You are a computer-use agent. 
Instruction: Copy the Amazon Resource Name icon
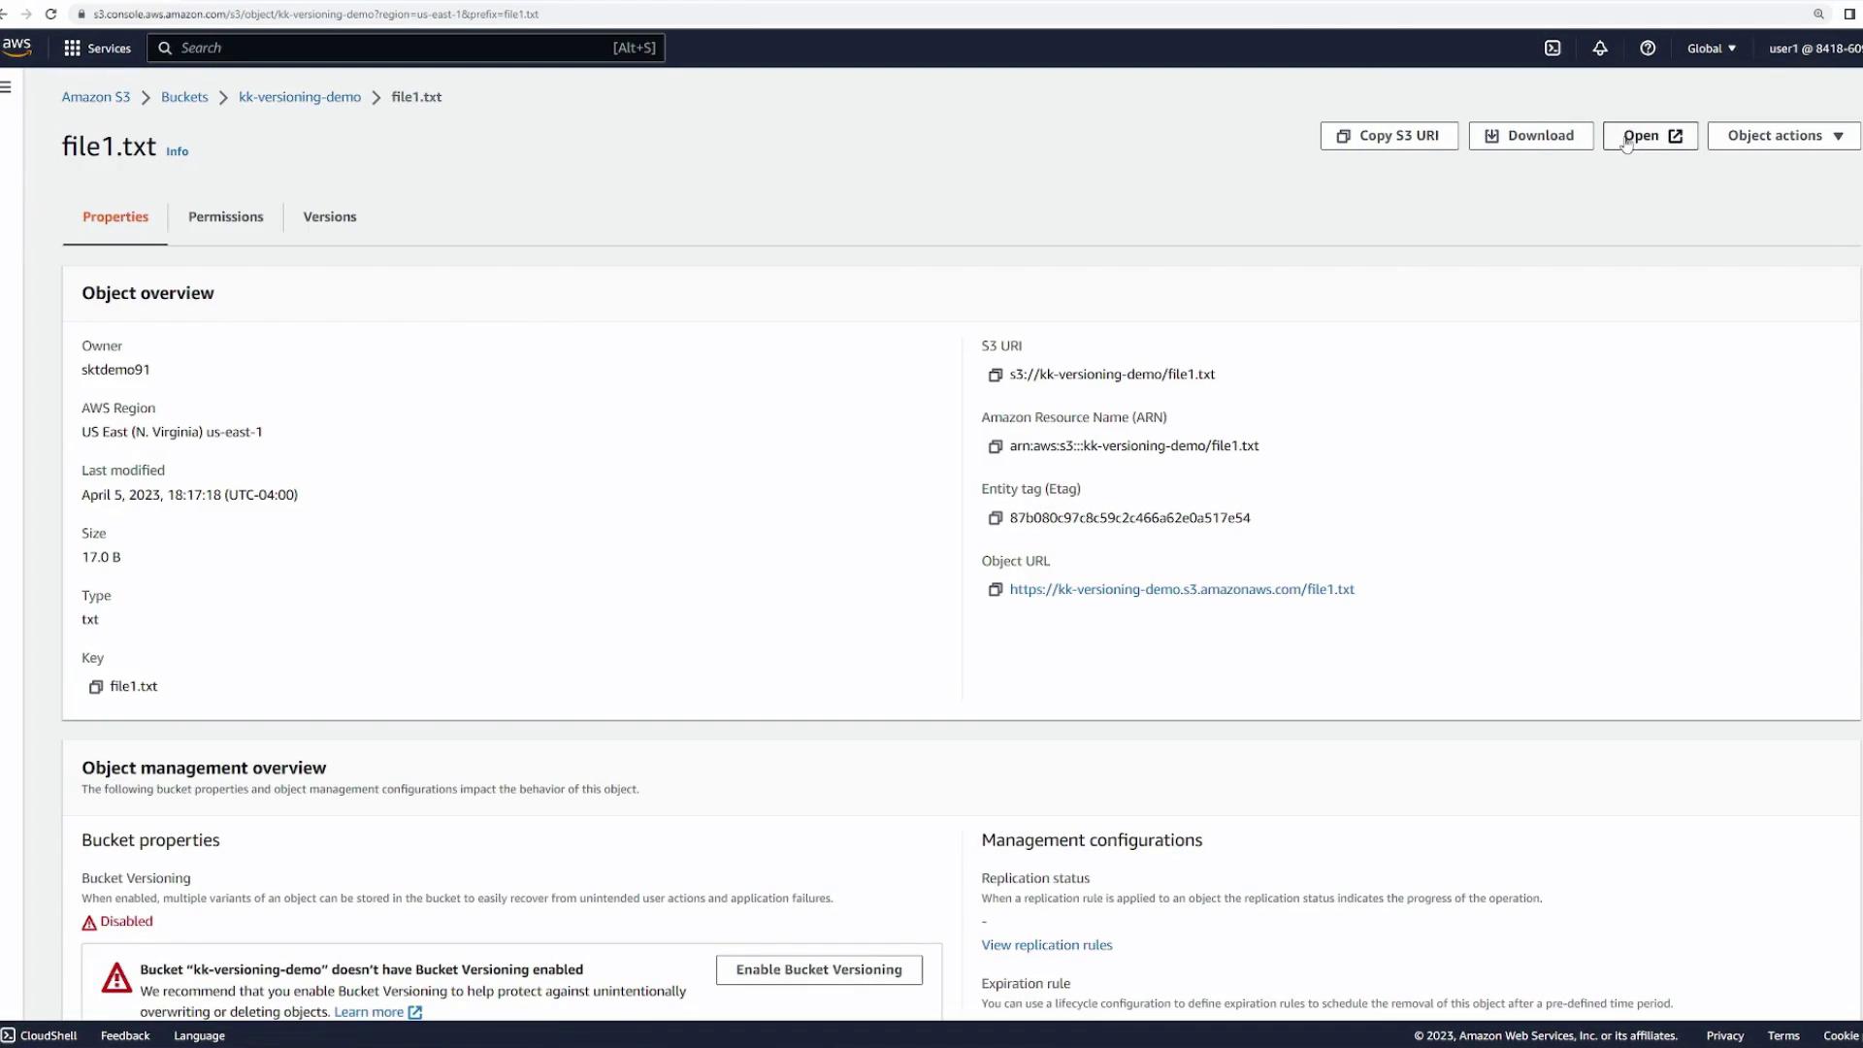[995, 446]
